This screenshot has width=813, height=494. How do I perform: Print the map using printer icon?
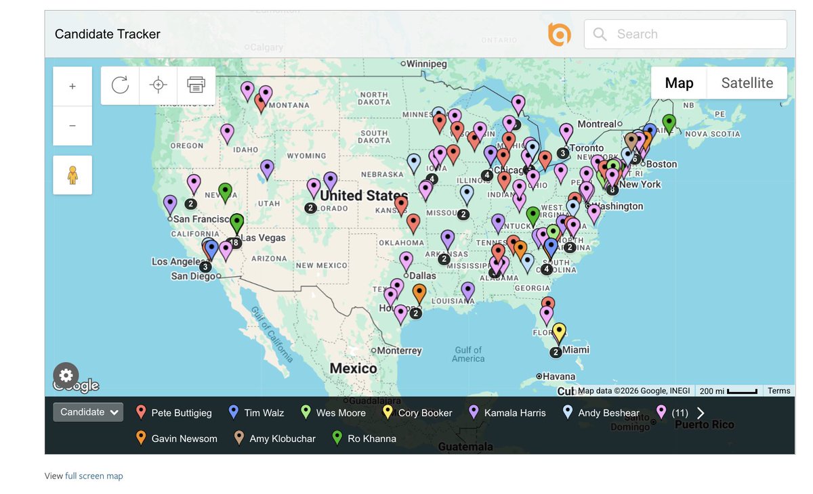[x=196, y=85]
